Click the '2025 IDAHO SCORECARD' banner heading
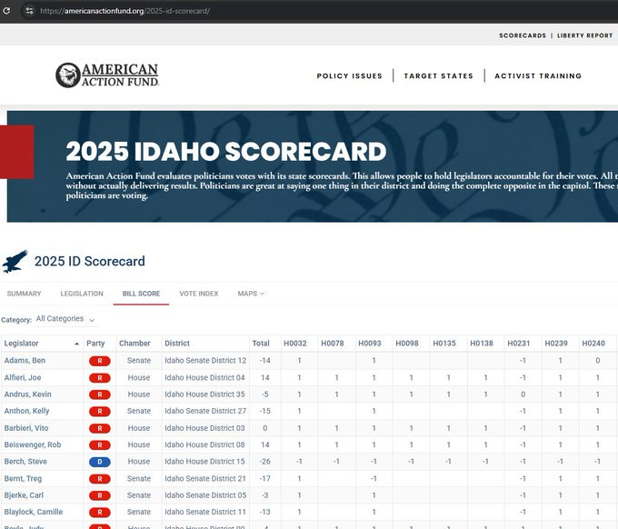 pos(225,152)
